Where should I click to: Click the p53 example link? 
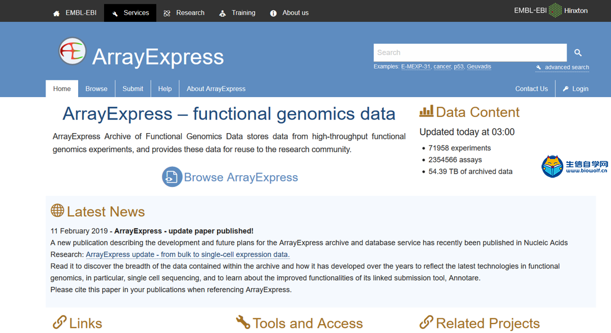[459, 67]
